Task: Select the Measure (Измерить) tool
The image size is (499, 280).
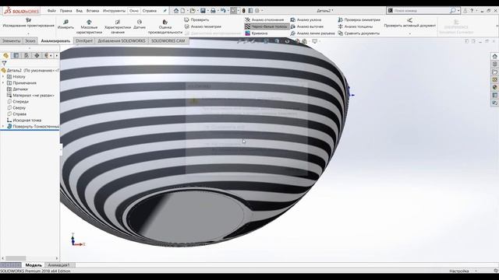Action: tap(65, 24)
